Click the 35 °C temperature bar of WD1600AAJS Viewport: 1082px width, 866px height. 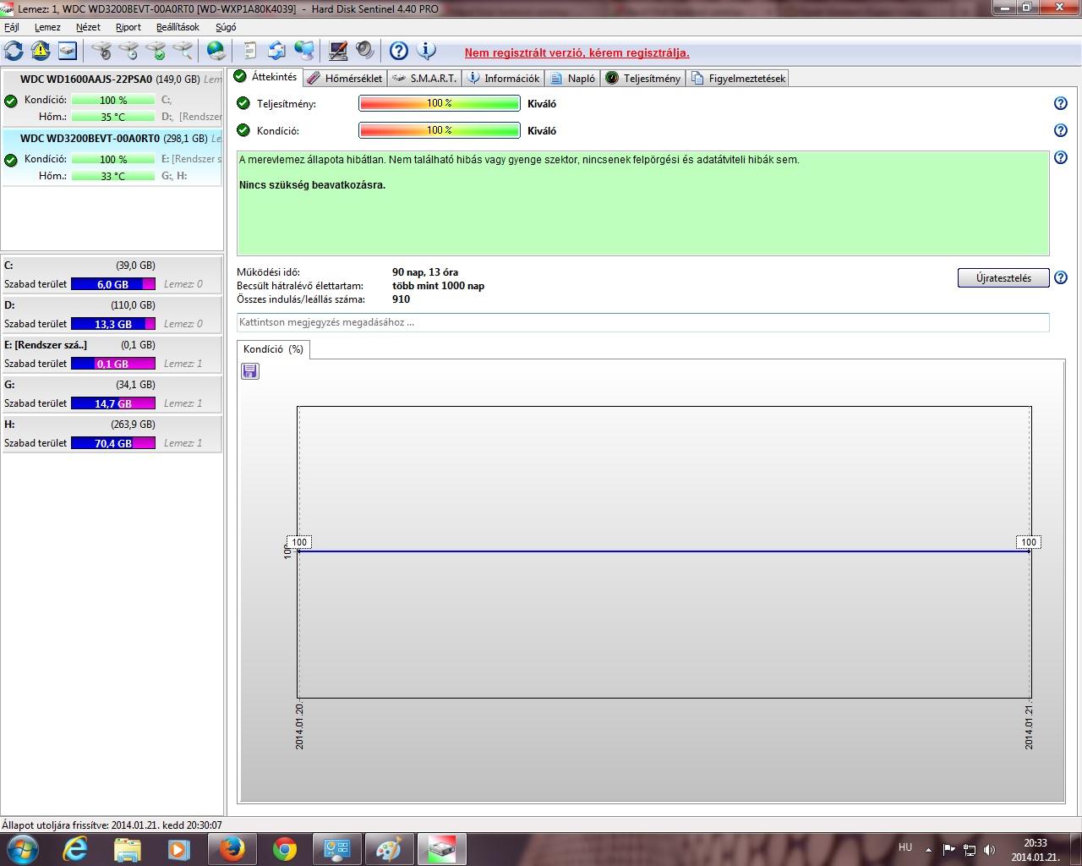click(113, 117)
